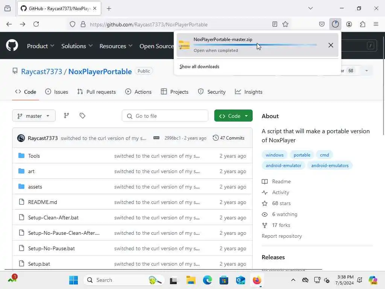The height and width of the screenshot is (289, 385).
Task: Open the green Code dropdown button
Action: point(233,116)
